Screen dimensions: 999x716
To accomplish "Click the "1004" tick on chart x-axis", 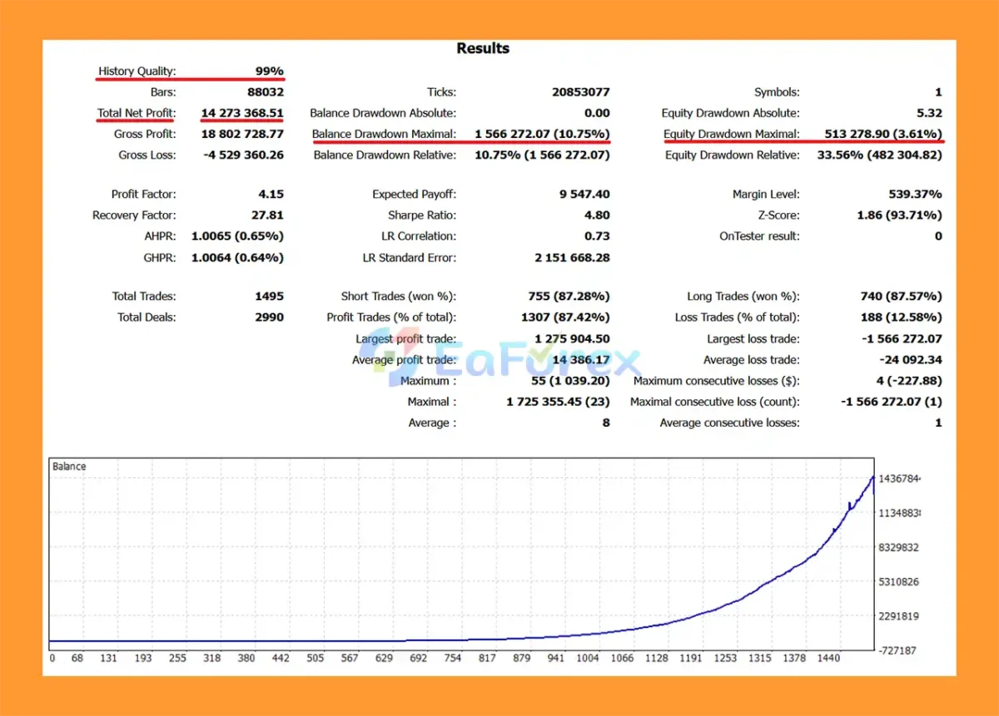I will tap(587, 658).
